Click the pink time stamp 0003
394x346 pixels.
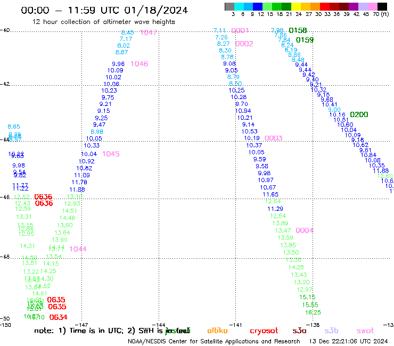(x=273, y=138)
